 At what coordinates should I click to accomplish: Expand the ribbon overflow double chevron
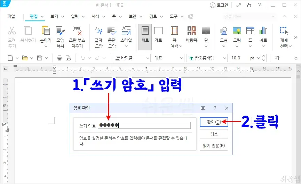click(x=296, y=37)
